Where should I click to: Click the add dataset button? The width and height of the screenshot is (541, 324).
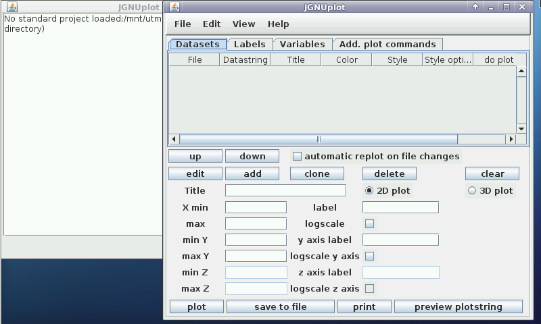252,173
